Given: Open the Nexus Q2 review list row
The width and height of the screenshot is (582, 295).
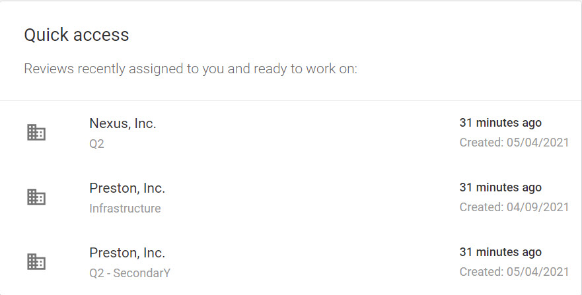Looking at the screenshot, I should pyautogui.click(x=291, y=133).
